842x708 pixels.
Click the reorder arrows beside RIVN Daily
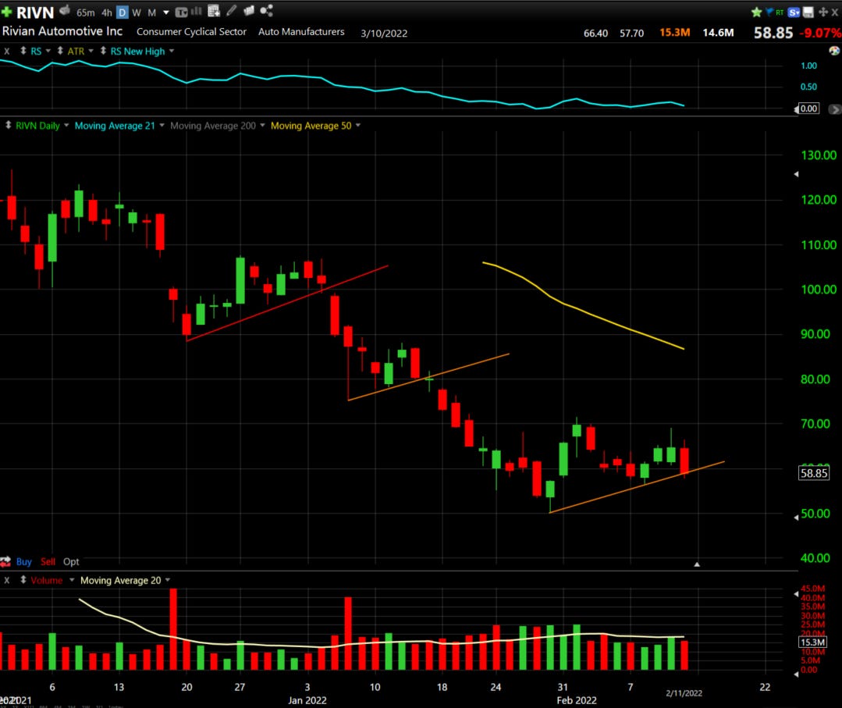(x=9, y=125)
